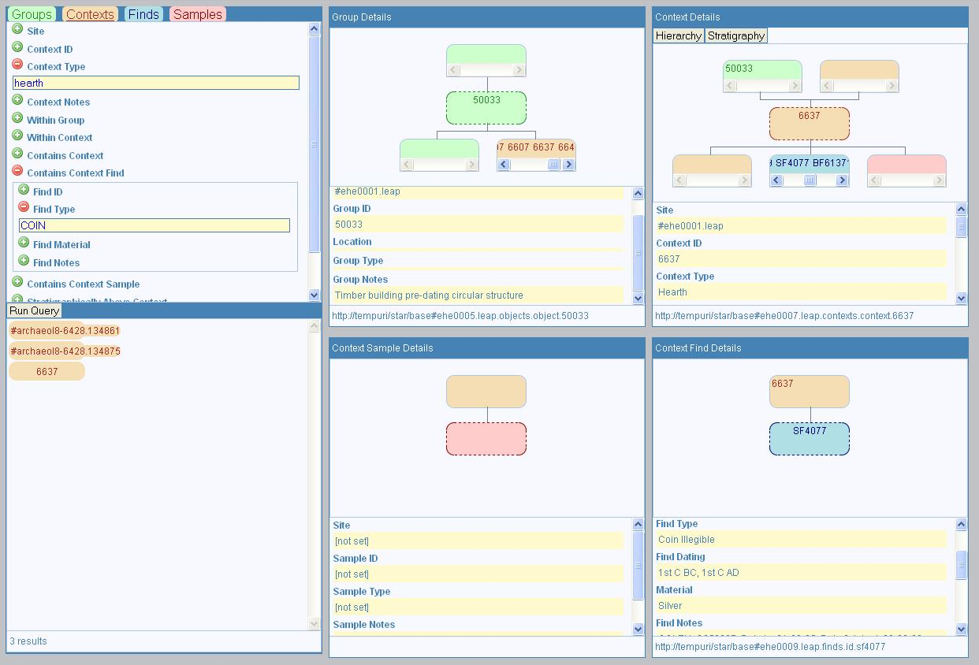Click the scroll-down arrow in Context Sample Details fields
This screenshot has width=979, height=665.
pyautogui.click(x=638, y=628)
